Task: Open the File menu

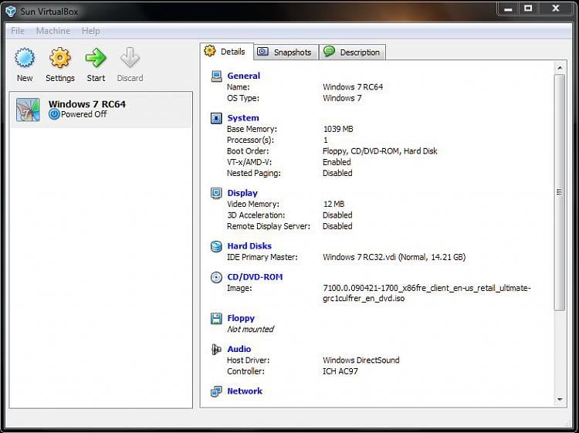Action: coord(18,31)
